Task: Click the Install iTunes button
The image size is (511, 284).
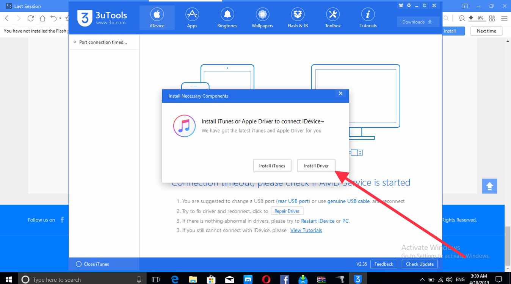Action: click(x=272, y=166)
